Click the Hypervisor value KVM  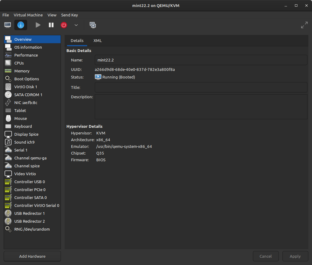(101, 133)
